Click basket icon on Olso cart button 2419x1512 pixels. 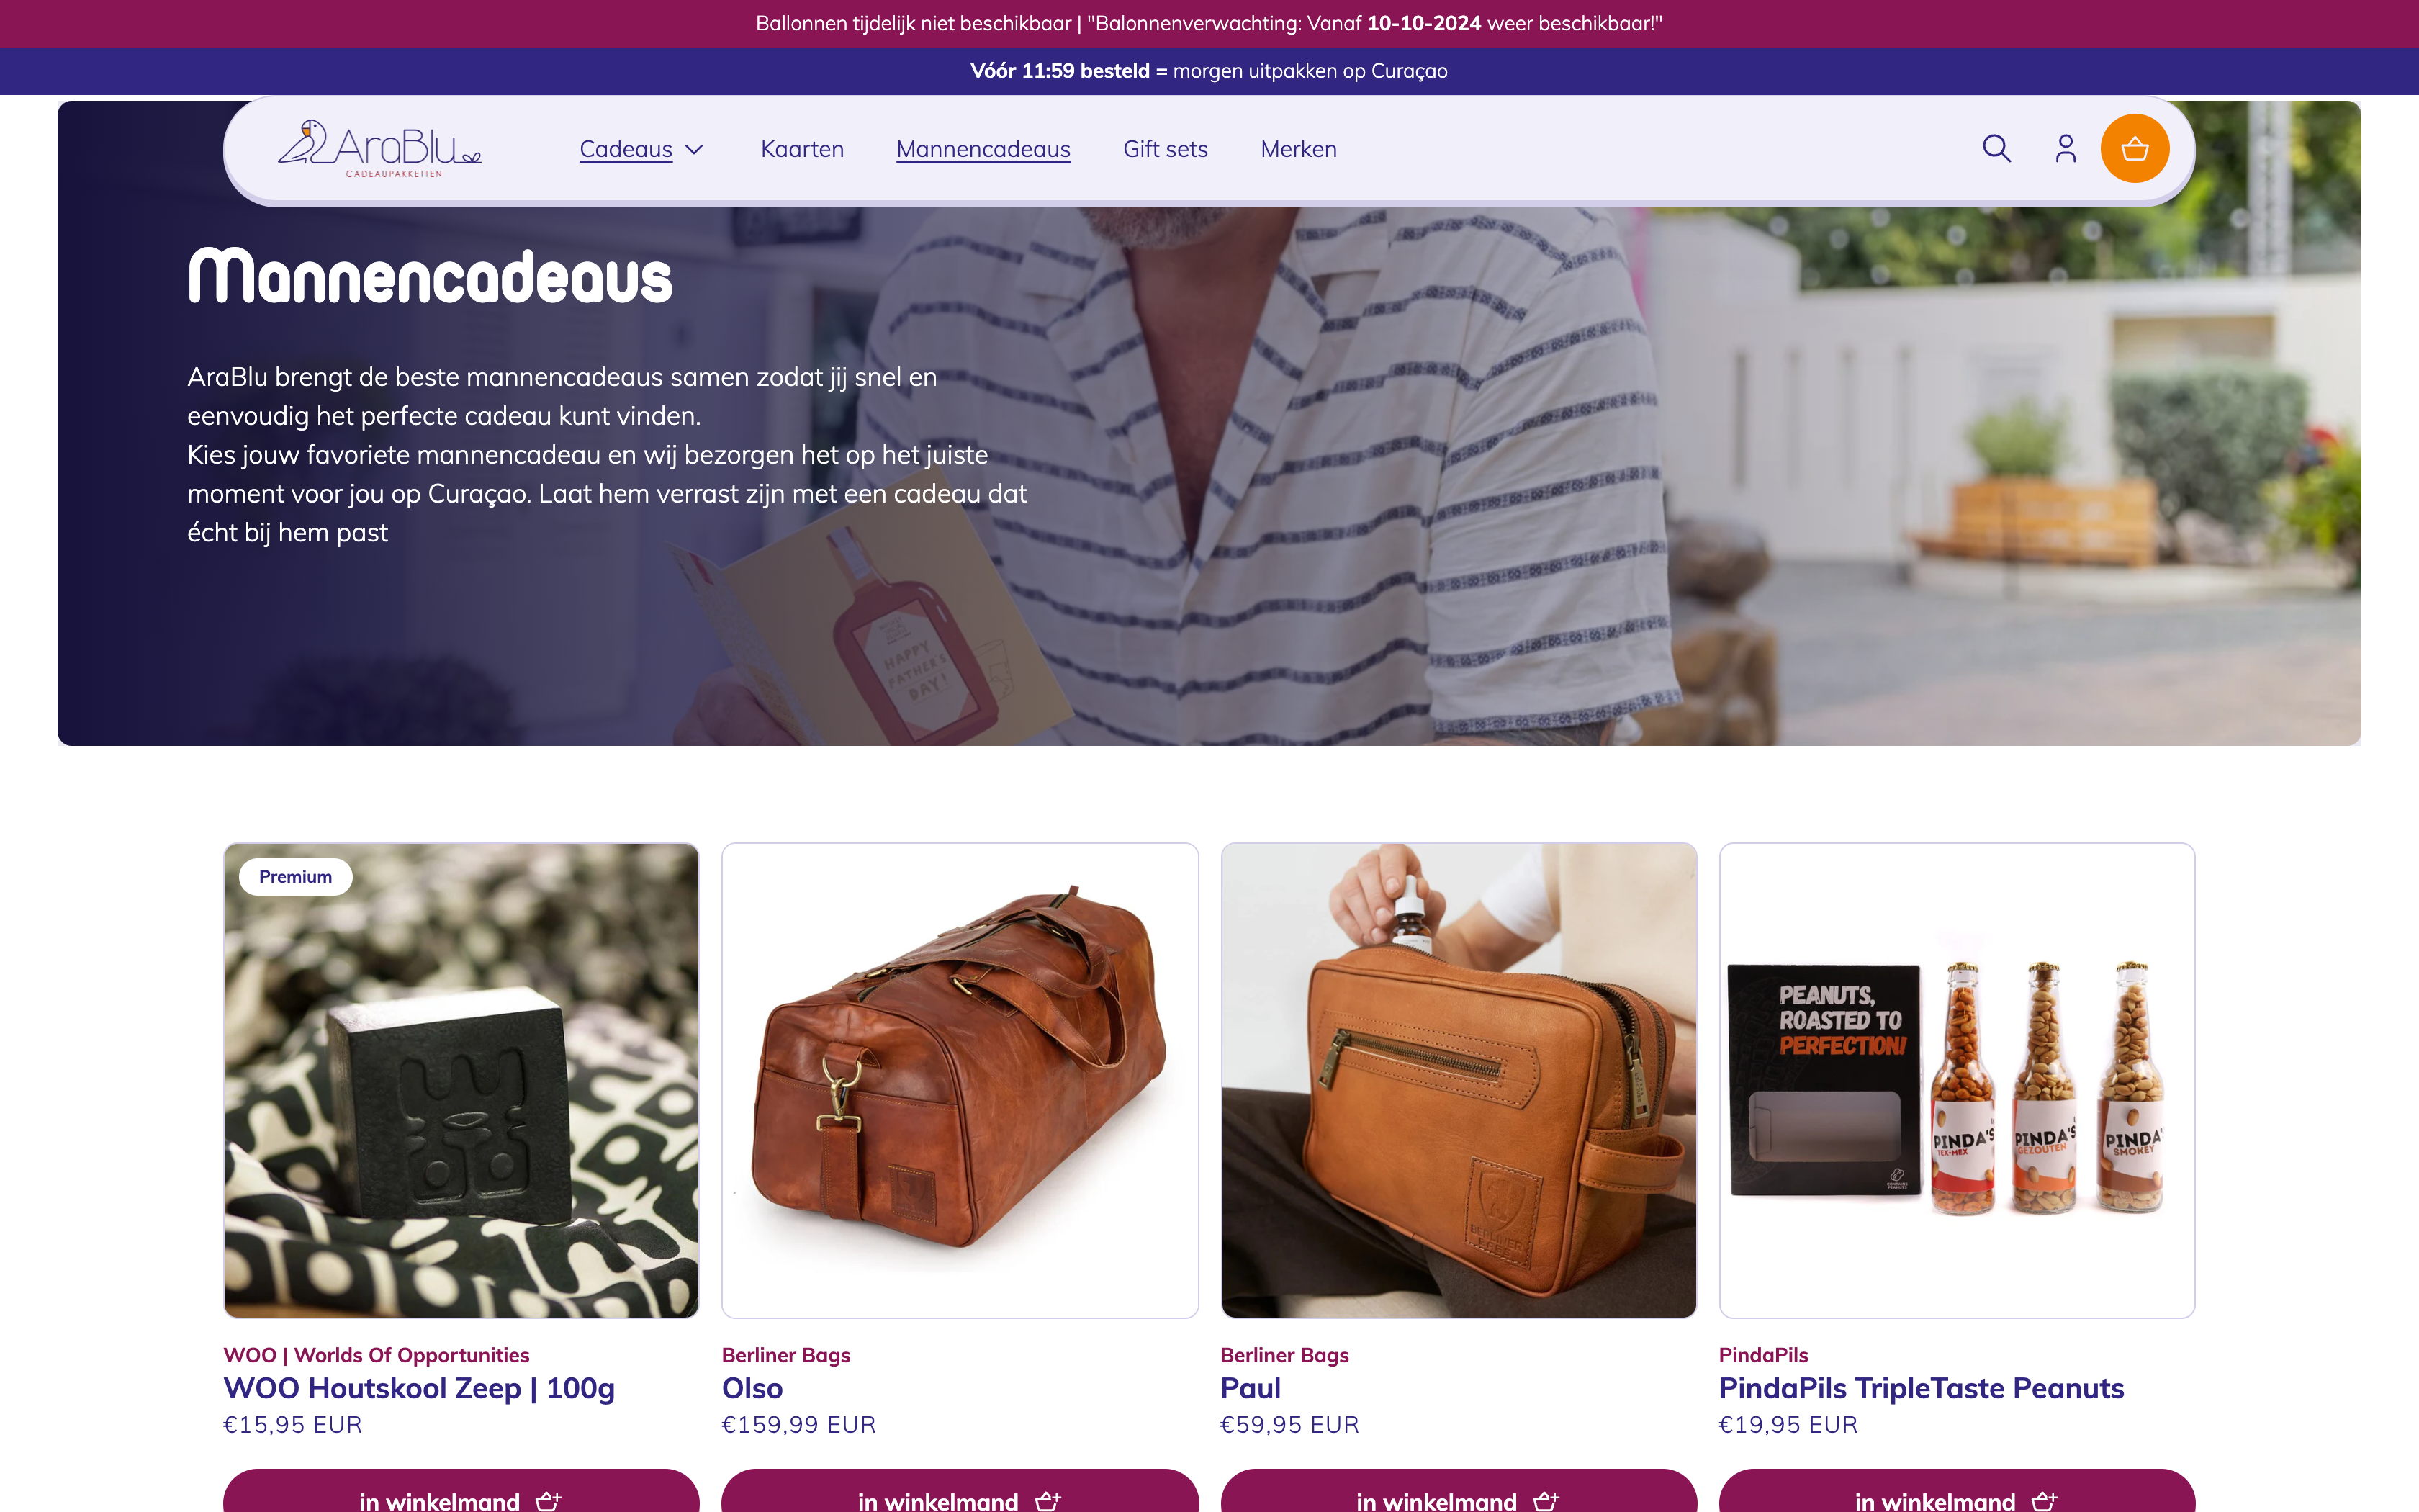point(1047,1500)
